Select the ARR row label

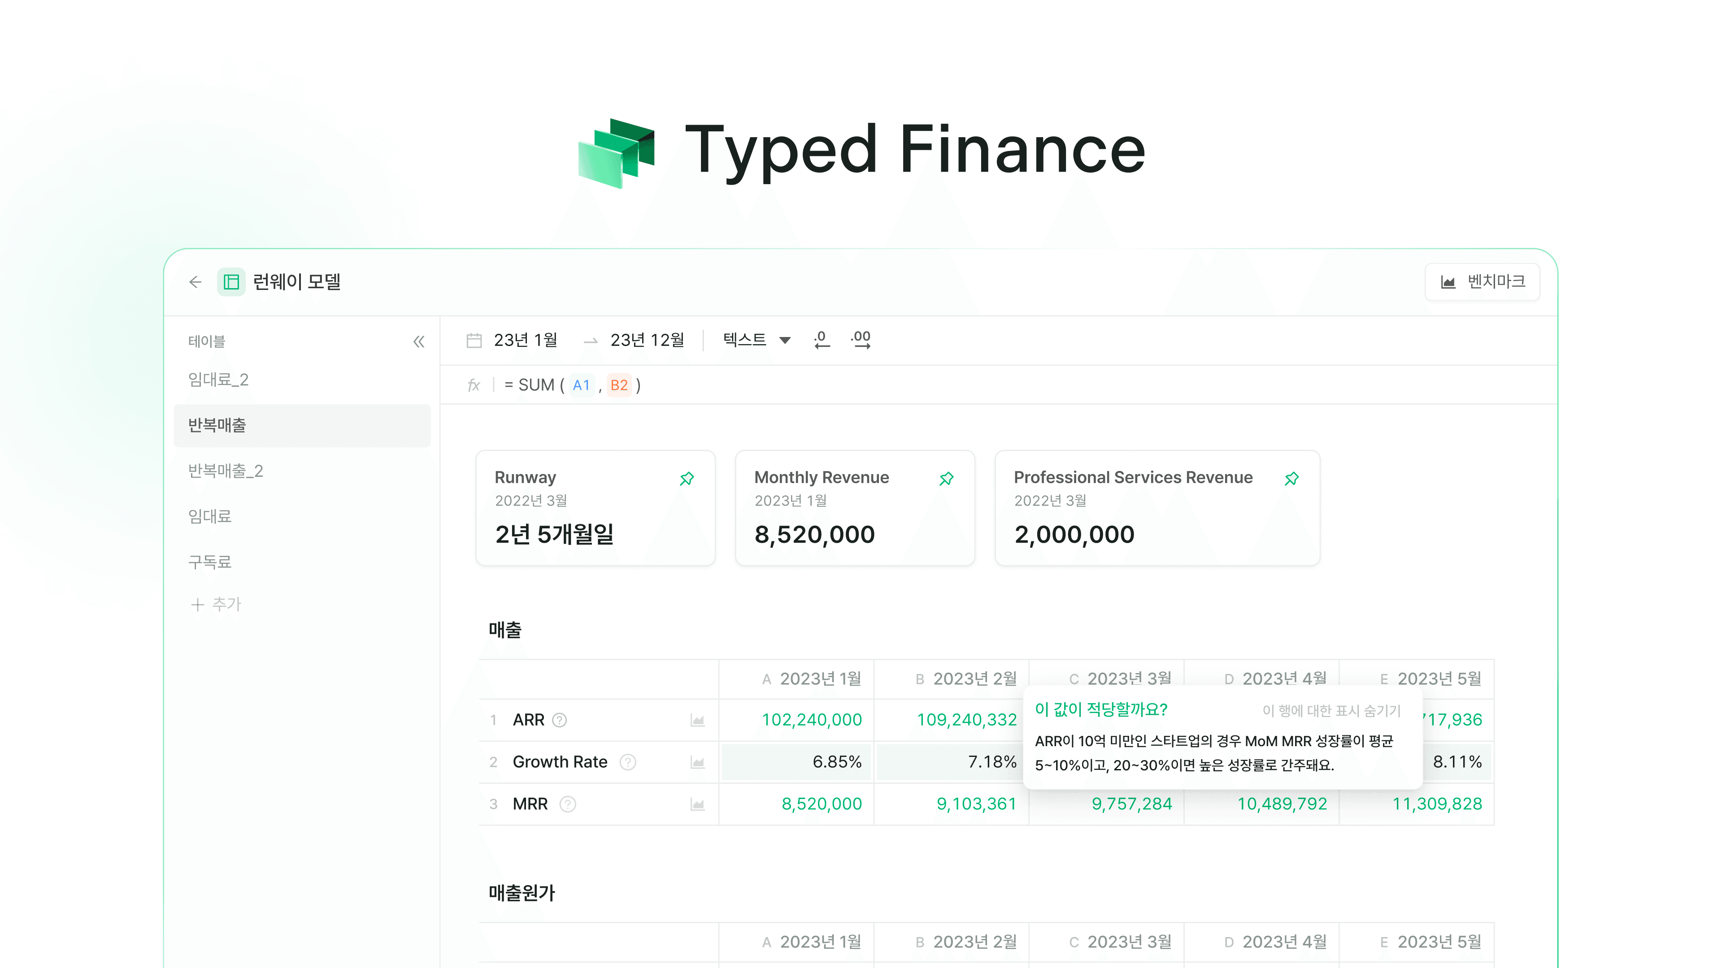point(528,720)
